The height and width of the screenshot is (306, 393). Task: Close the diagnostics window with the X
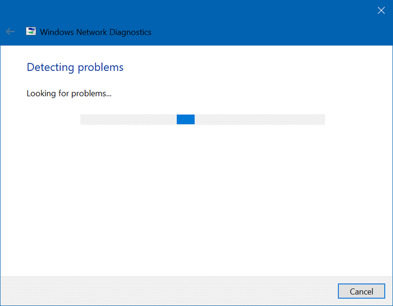[x=381, y=10]
